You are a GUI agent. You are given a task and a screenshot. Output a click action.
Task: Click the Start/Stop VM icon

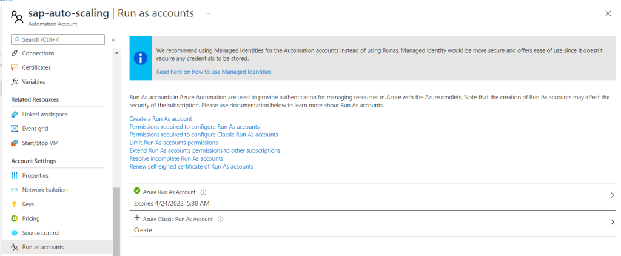[x=15, y=143]
